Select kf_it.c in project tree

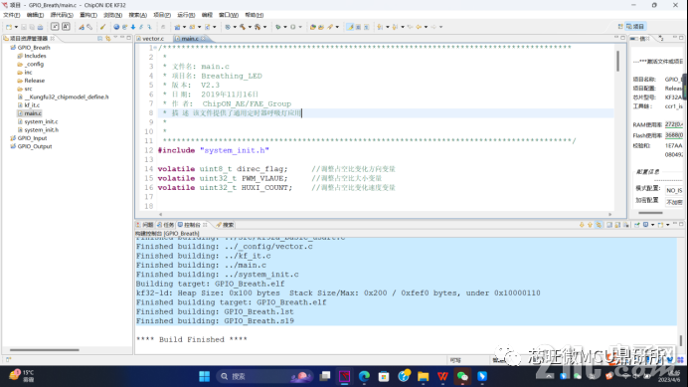(29, 105)
